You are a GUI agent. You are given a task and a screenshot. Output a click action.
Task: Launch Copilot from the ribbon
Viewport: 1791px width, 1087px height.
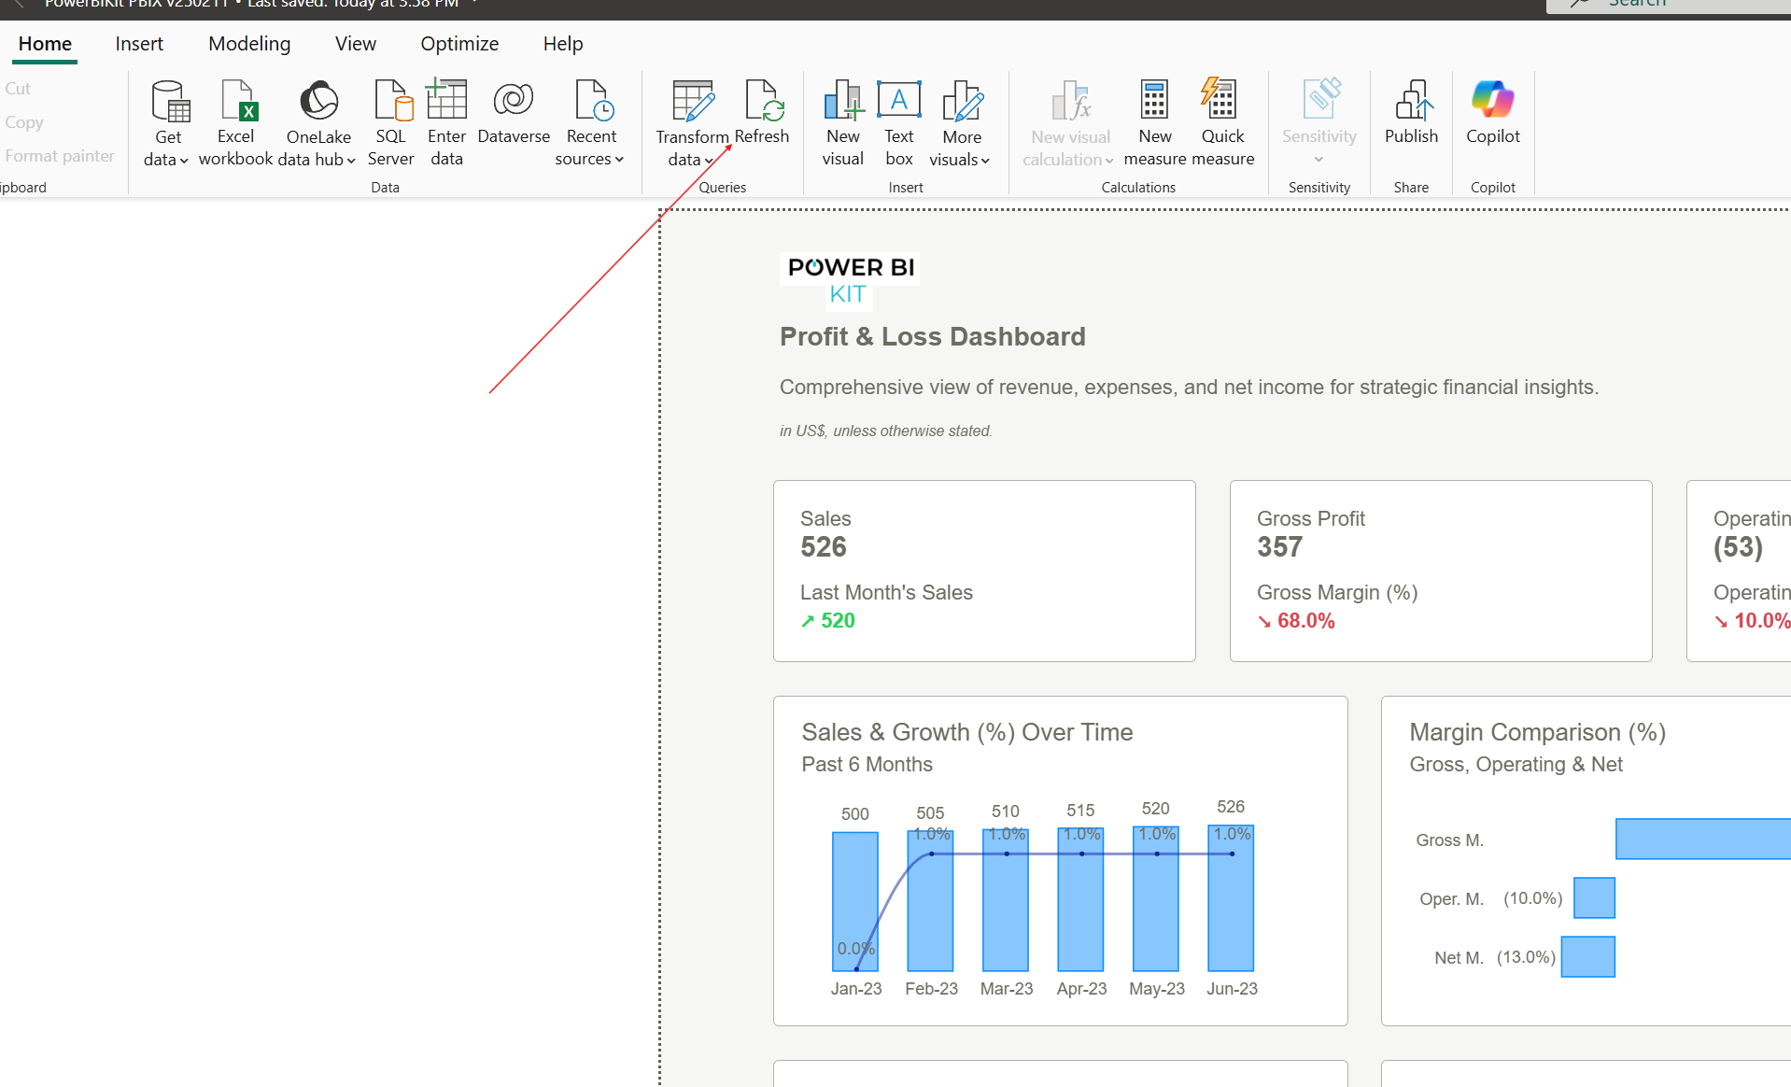1493,112
